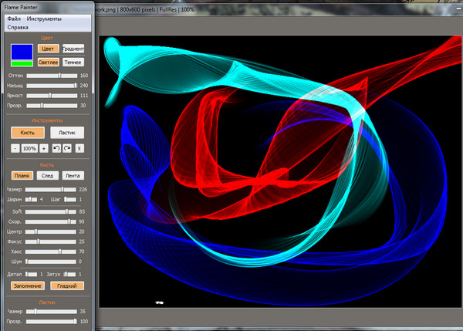Click the undo arrow icon

tap(56, 147)
